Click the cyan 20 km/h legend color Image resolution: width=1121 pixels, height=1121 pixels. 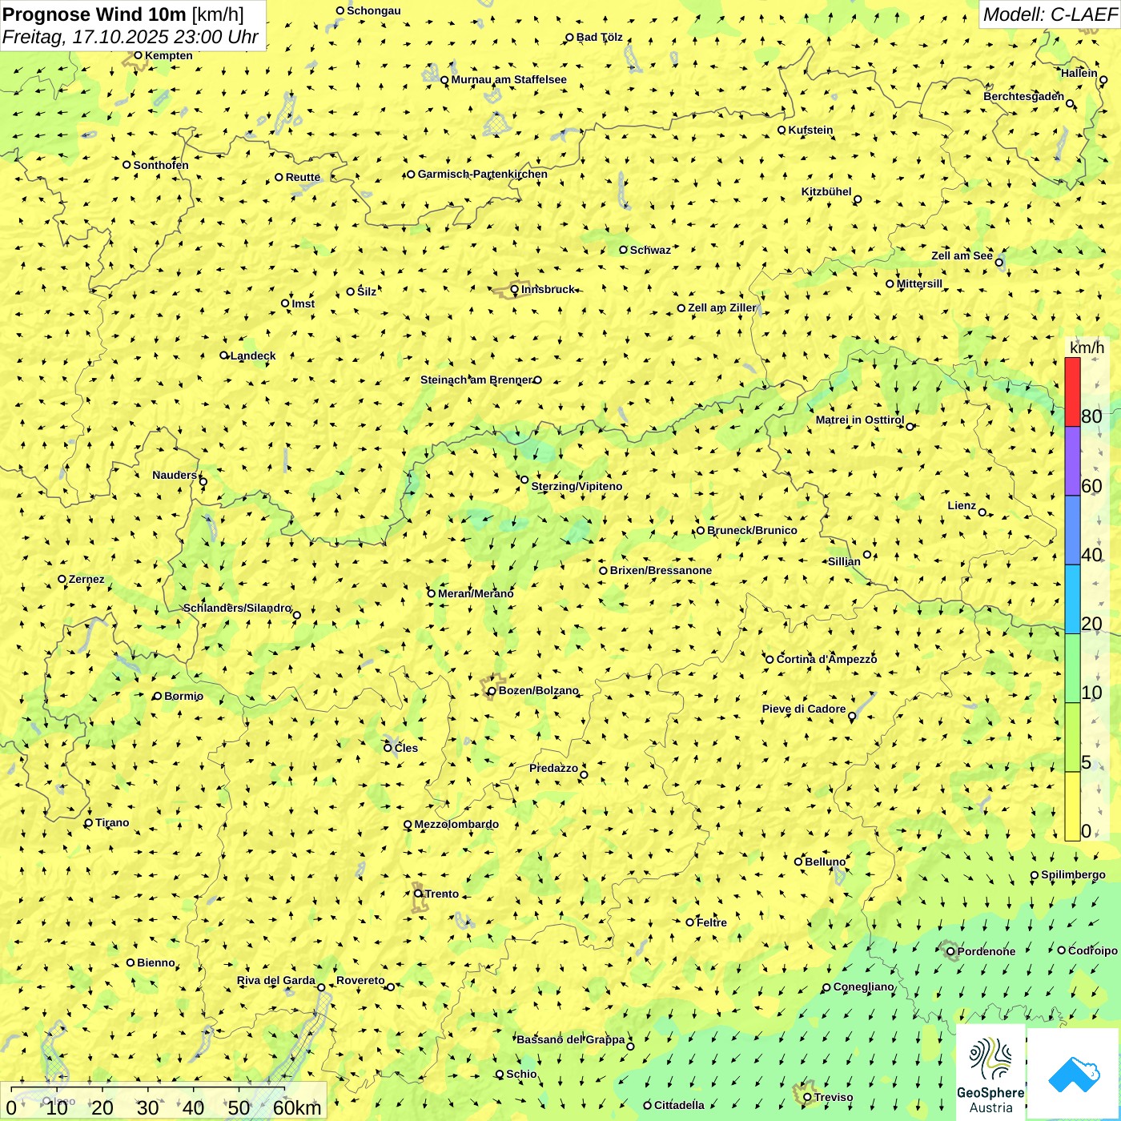[1072, 600]
